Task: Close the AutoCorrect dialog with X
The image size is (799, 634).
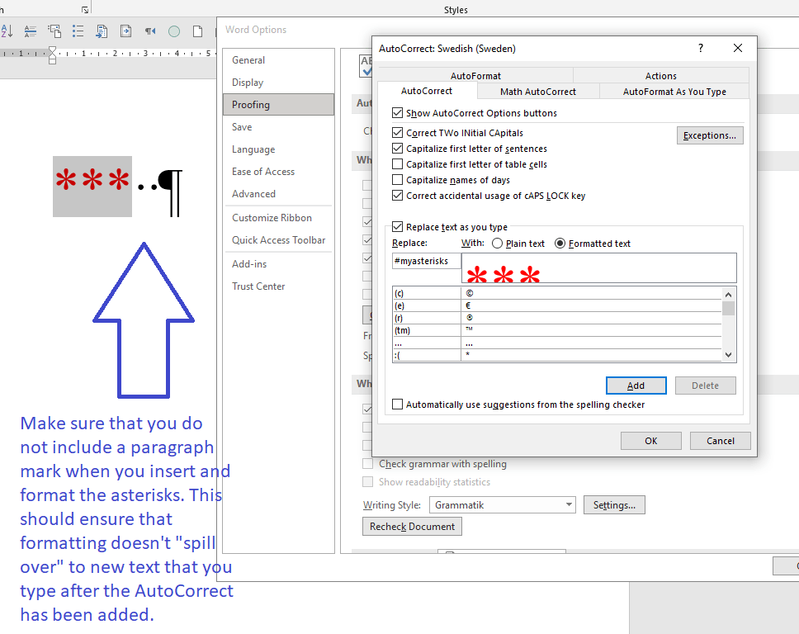Action: [737, 48]
